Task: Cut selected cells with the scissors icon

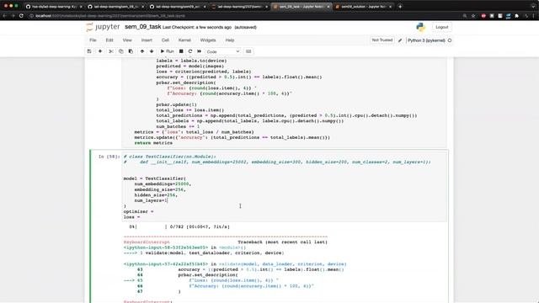Action: tap(110, 51)
